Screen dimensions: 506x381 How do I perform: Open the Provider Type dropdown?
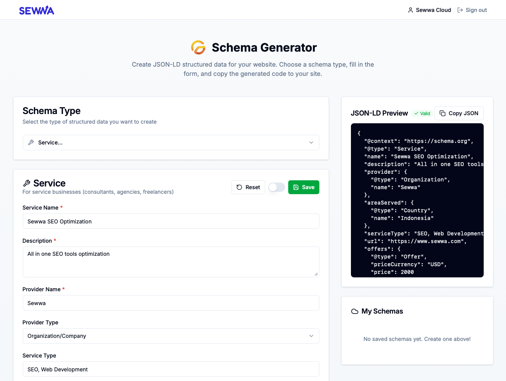pyautogui.click(x=170, y=336)
